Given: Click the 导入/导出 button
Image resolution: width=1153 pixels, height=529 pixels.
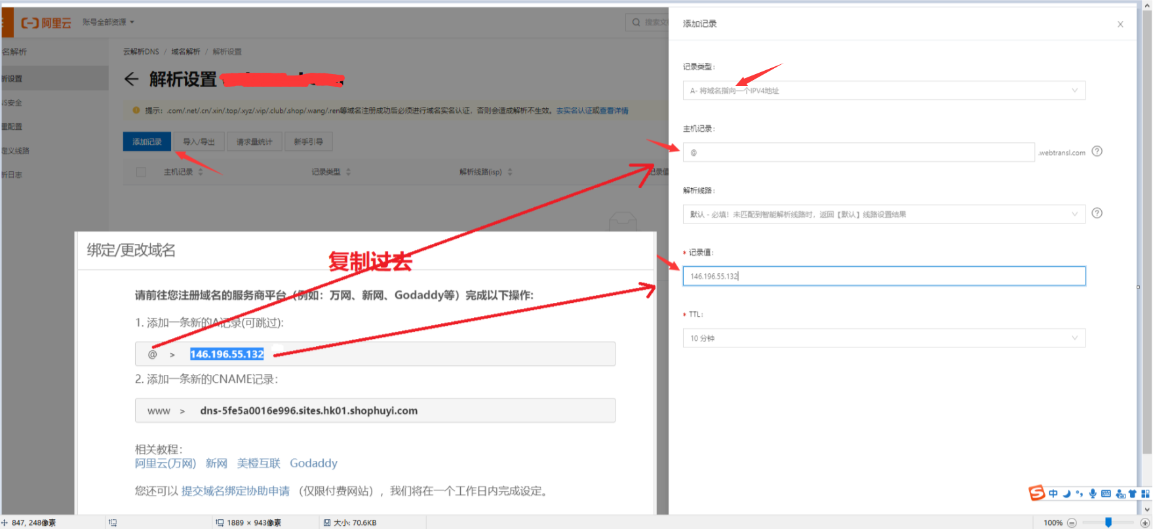Looking at the screenshot, I should point(199,142).
